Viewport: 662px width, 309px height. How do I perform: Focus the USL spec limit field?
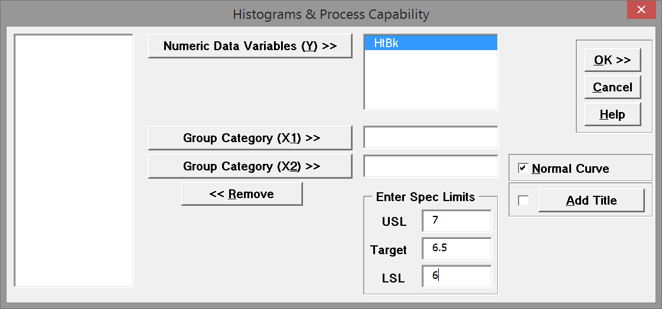(456, 221)
